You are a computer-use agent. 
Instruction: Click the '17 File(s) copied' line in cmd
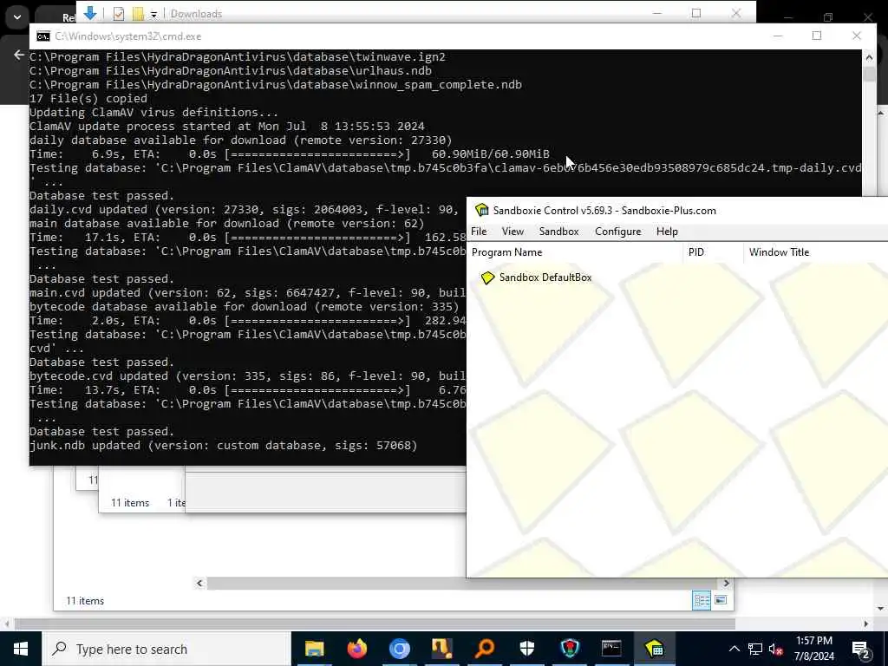tap(88, 99)
